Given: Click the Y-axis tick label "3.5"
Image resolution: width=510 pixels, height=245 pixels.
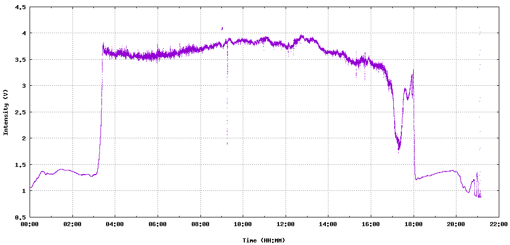Looking at the screenshot, I should (x=21, y=60).
